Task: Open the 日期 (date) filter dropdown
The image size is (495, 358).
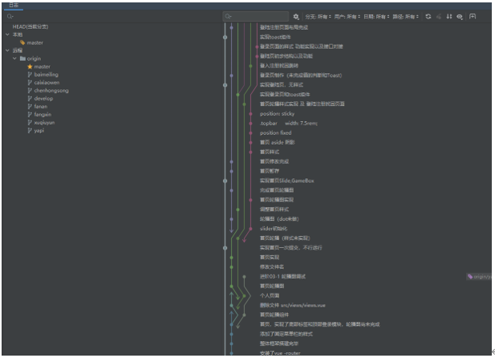Action: click(x=376, y=16)
